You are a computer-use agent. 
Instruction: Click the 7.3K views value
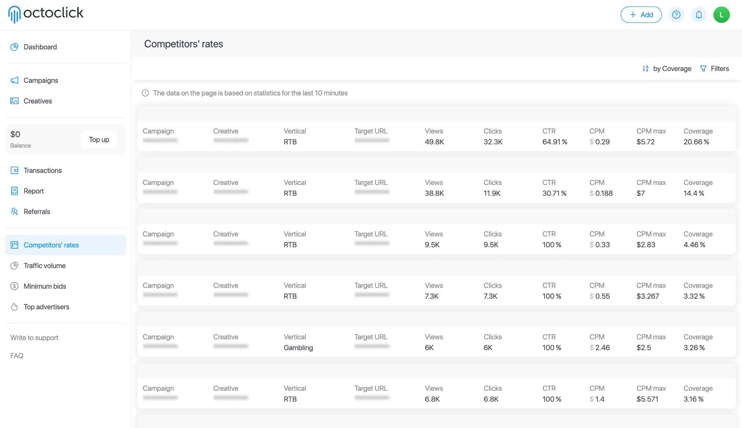click(x=432, y=296)
